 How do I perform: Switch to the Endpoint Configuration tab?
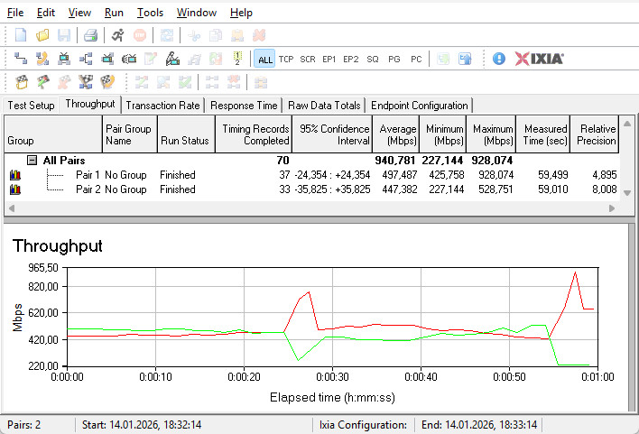(x=420, y=106)
